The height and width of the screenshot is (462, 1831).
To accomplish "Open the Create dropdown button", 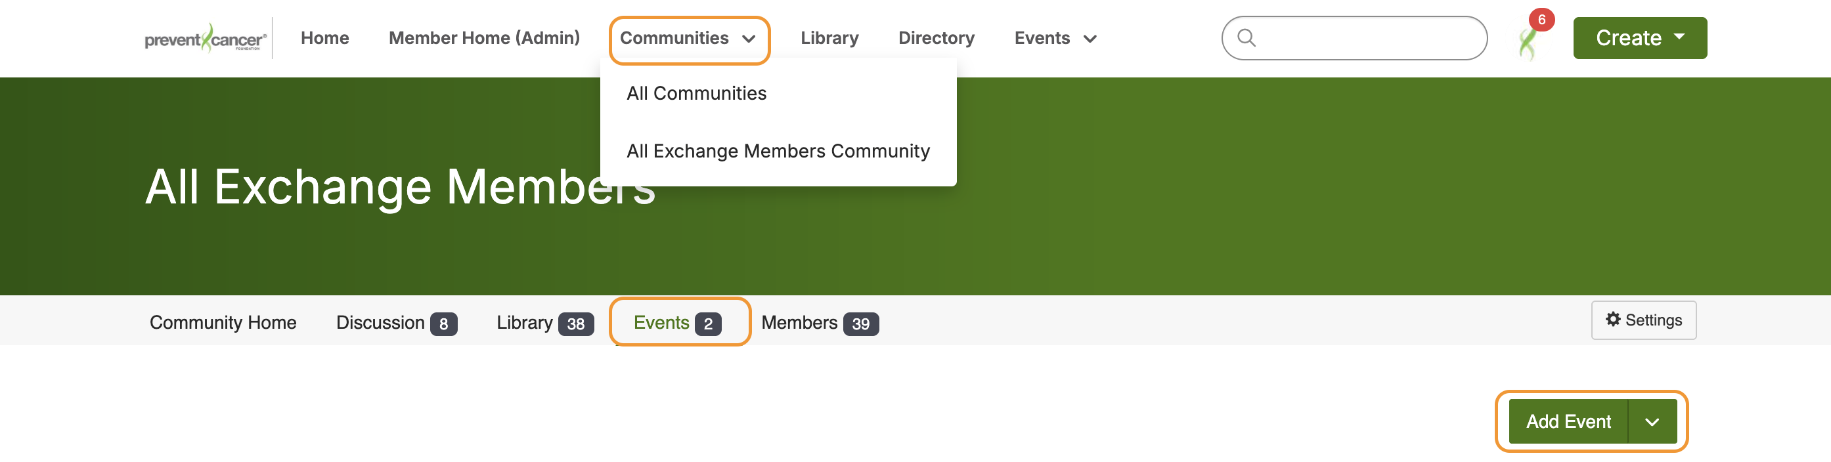I will pyautogui.click(x=1639, y=37).
